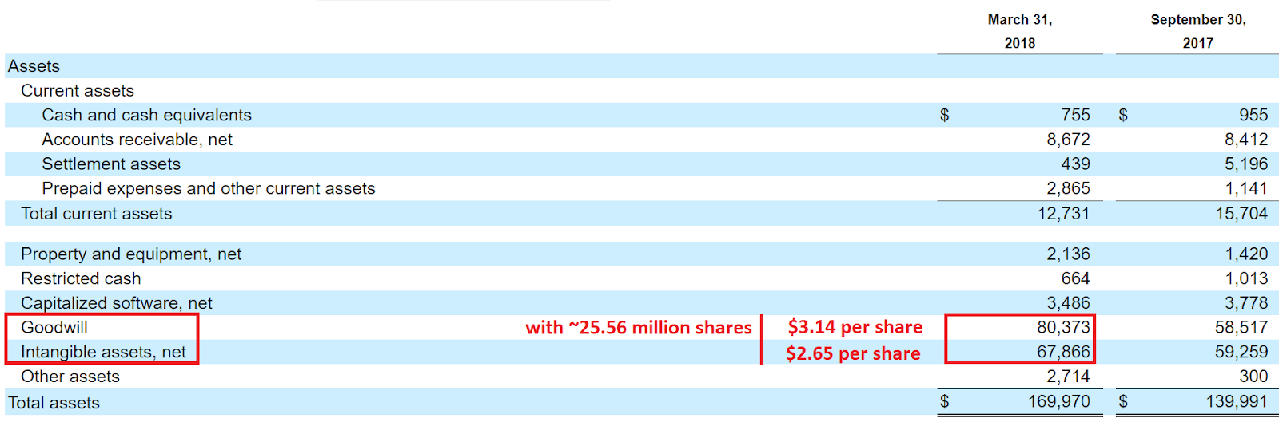1279x422 pixels.
Task: Select other assets value 300
Action: 1253,377
